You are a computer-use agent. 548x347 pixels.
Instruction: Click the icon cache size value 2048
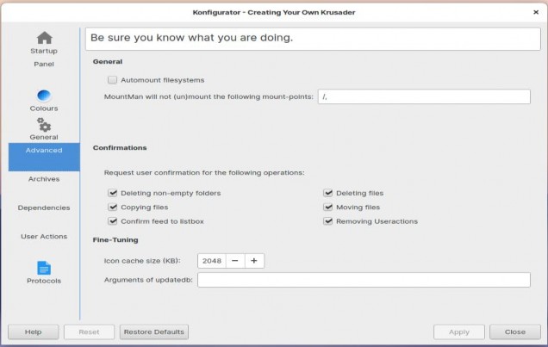(212, 261)
